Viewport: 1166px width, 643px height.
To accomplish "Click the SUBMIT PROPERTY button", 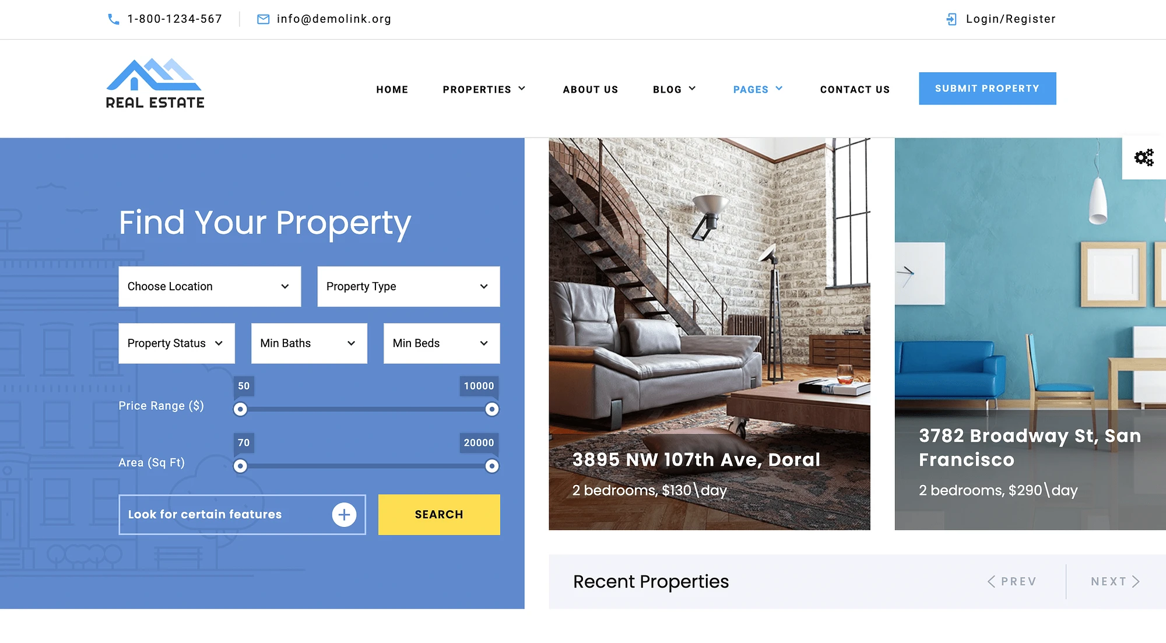I will click(x=987, y=88).
